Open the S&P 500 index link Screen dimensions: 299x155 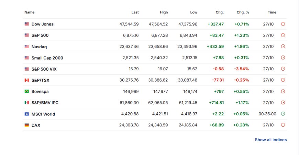[x=40, y=35]
